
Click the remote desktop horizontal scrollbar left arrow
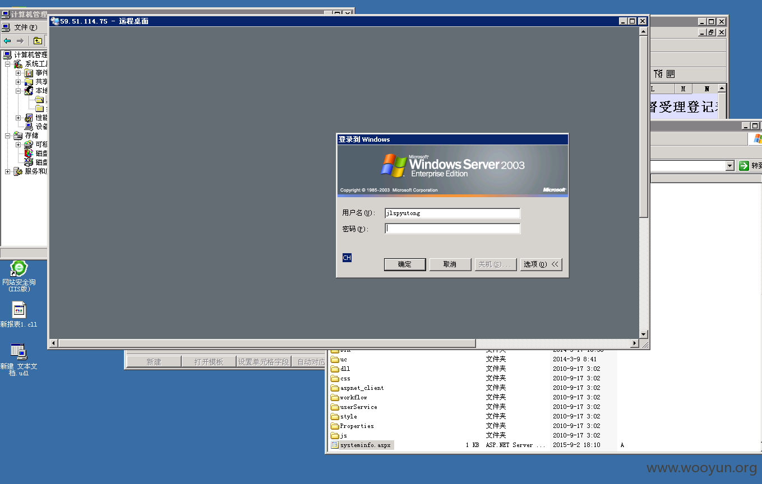click(x=54, y=343)
